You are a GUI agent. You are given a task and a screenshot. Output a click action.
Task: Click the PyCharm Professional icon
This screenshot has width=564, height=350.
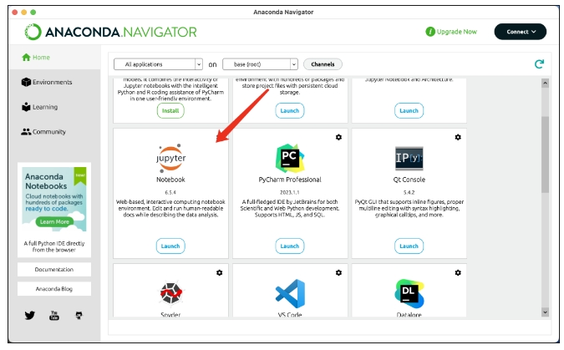[x=289, y=157]
